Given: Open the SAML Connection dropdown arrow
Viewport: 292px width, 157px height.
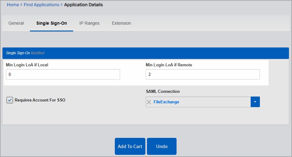Looking at the screenshot, I should click(255, 102).
